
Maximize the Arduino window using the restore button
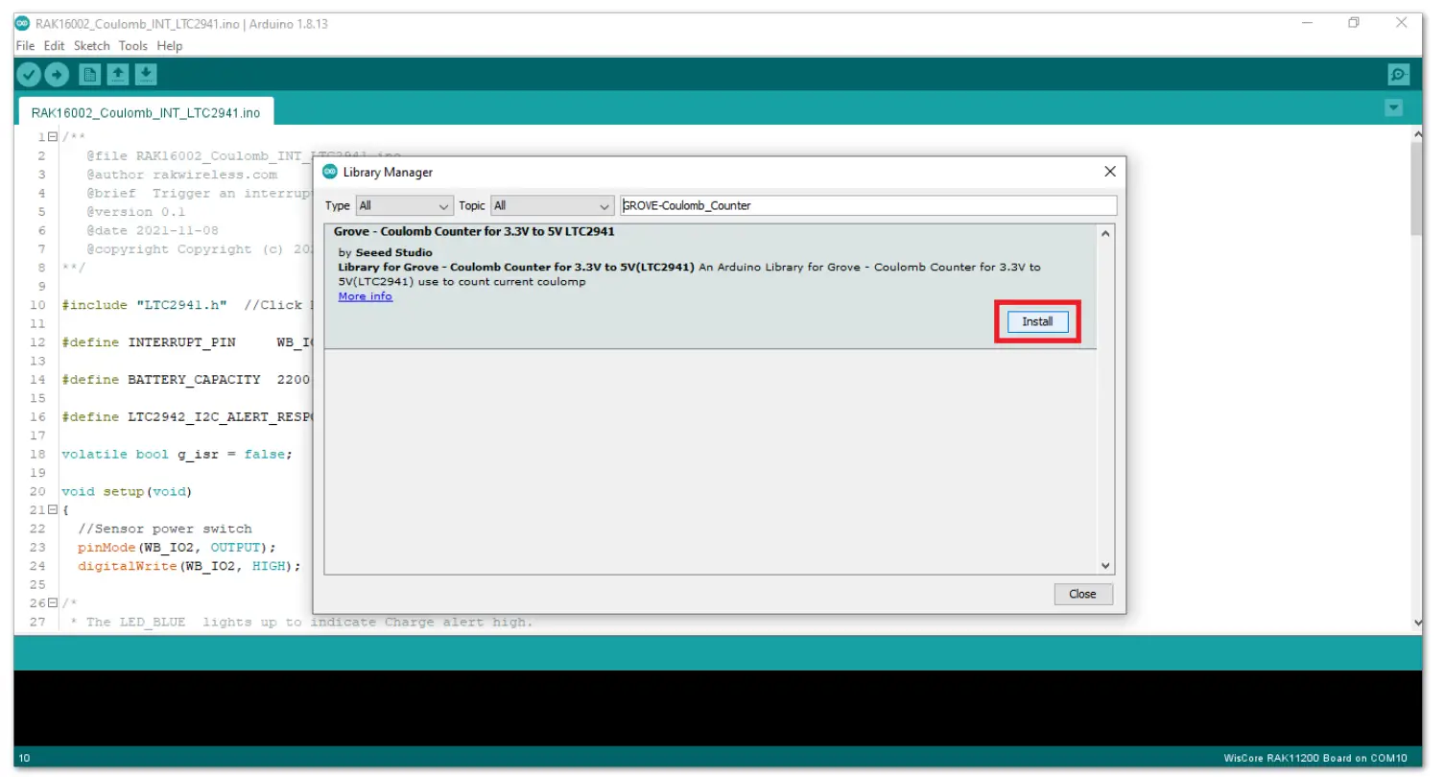click(1354, 23)
